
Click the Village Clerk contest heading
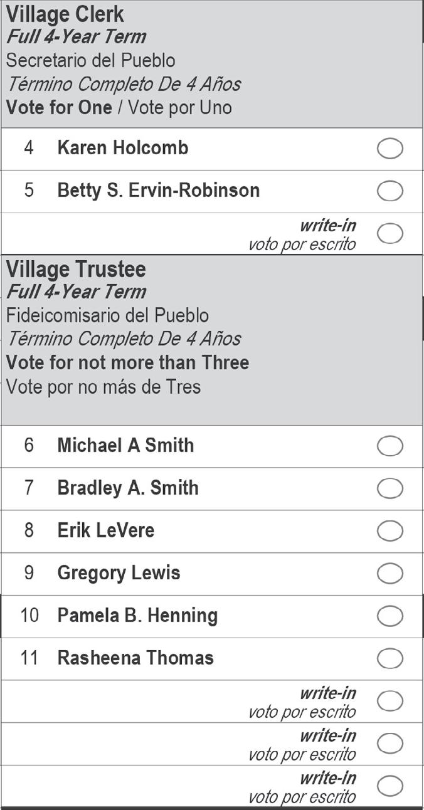point(65,14)
